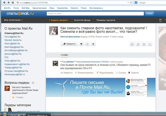The height and width of the screenshot is (116, 166).
Task: Click the user avatar icon in dark navigation bar
Action: (x=160, y=20)
